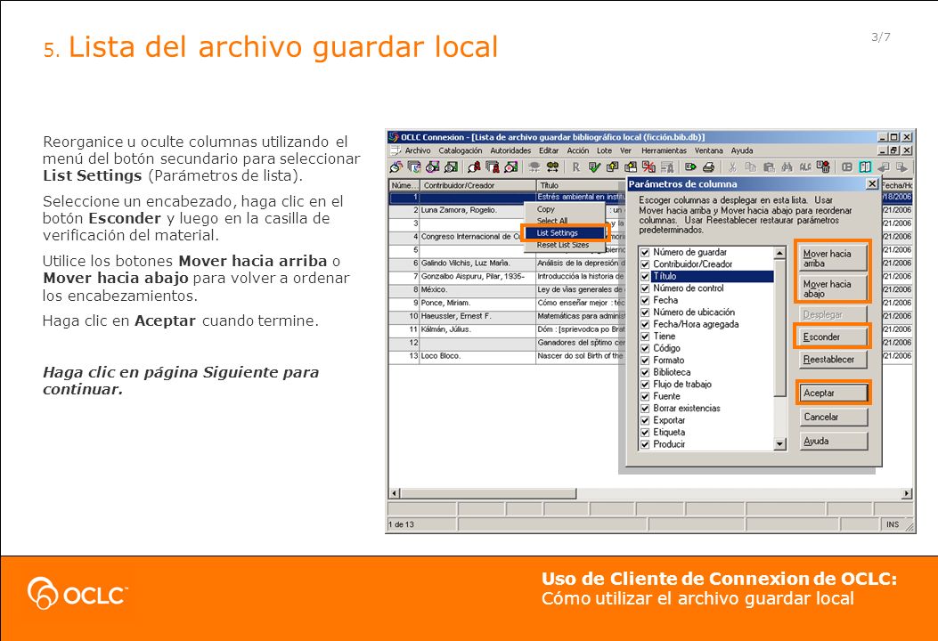The width and height of the screenshot is (938, 641).
Task: Toggle the Exportar checkbox
Action: point(645,419)
